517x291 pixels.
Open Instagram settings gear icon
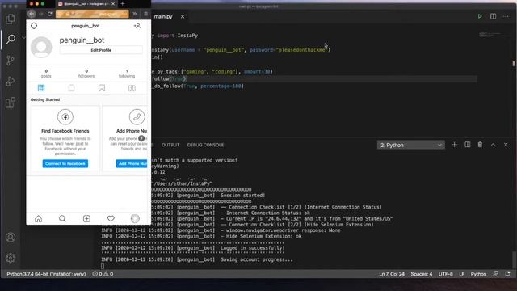[x=34, y=26]
